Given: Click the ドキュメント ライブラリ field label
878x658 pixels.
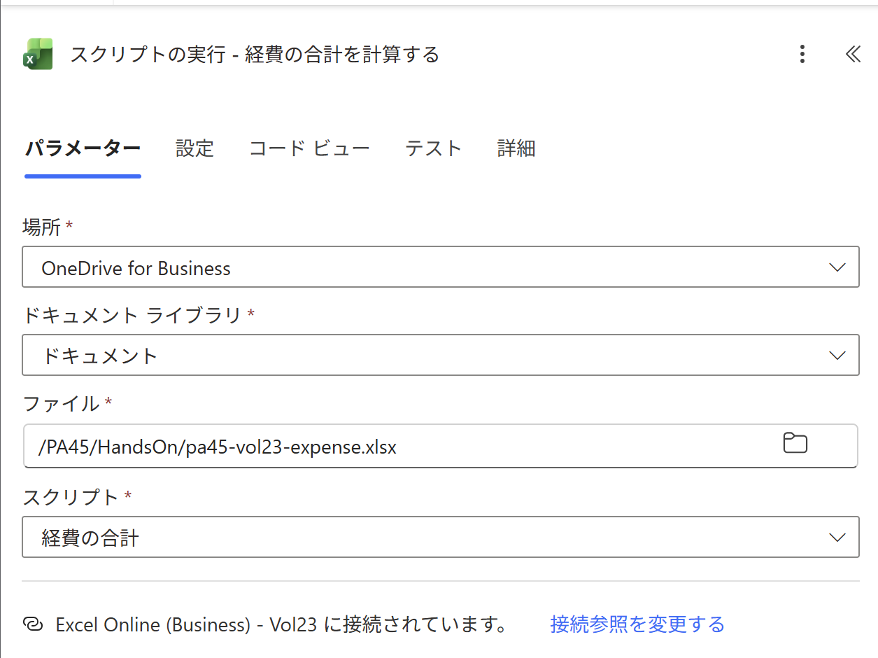Looking at the screenshot, I should point(132,315).
